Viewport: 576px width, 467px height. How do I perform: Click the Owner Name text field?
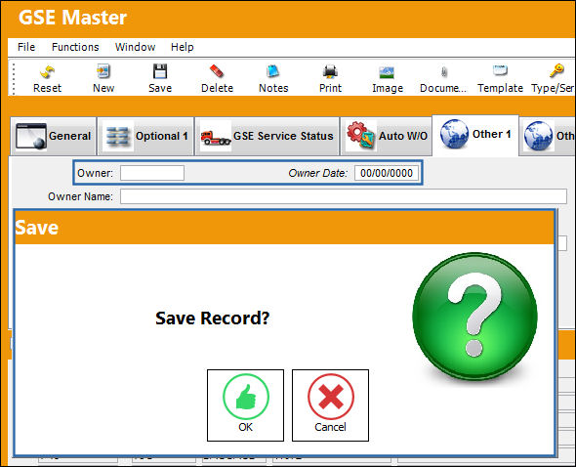344,196
